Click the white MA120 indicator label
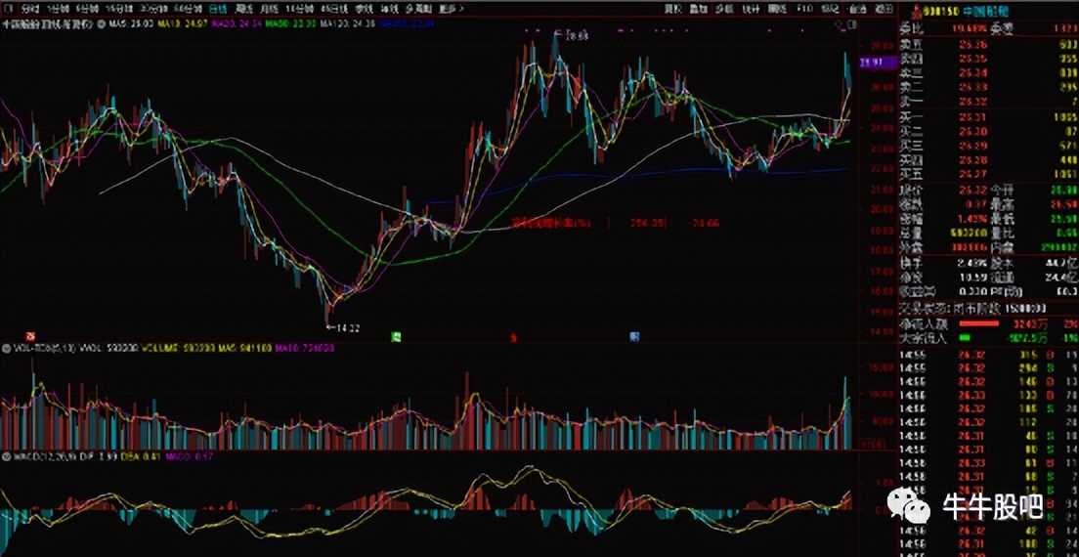 click(x=348, y=24)
